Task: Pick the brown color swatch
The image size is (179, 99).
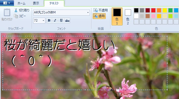Action: click(148, 16)
